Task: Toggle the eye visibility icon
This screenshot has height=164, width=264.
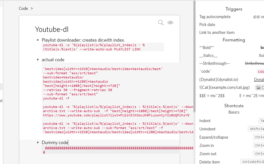Action: 170,23
